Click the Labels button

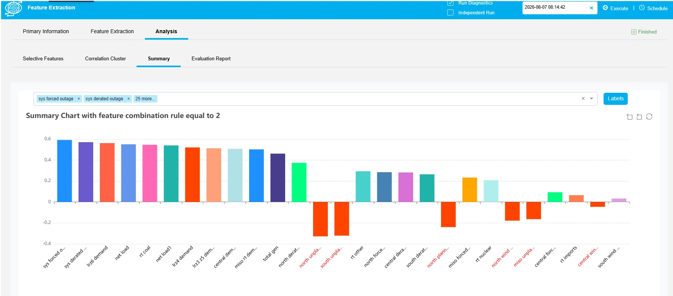click(615, 98)
